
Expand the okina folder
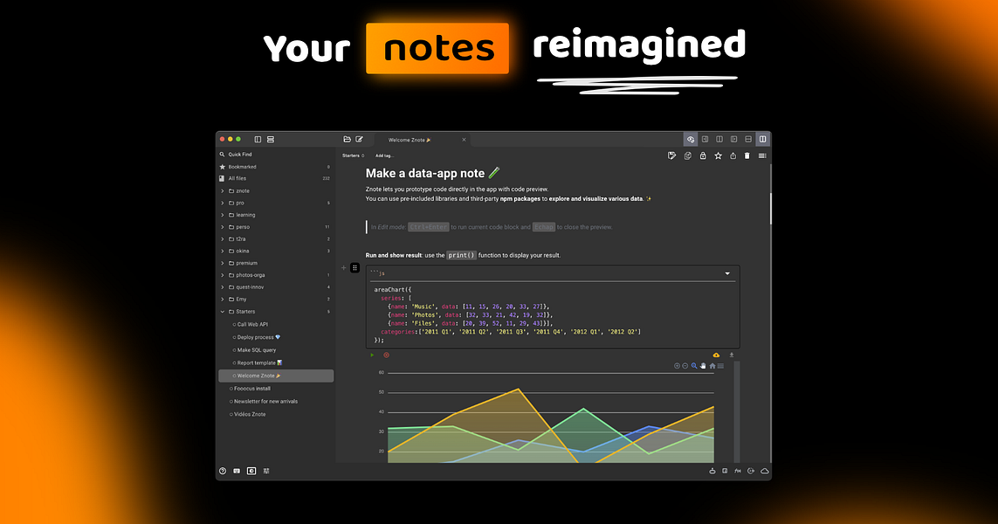point(223,252)
